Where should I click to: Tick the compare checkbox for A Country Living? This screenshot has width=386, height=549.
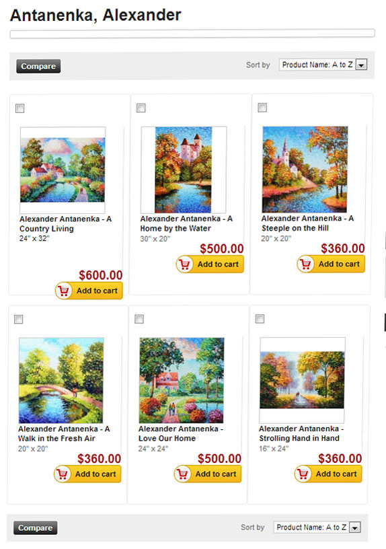pyautogui.click(x=20, y=108)
